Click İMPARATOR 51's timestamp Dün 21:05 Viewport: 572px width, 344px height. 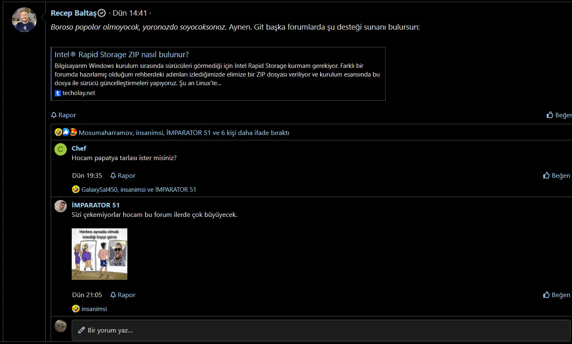pyautogui.click(x=87, y=295)
